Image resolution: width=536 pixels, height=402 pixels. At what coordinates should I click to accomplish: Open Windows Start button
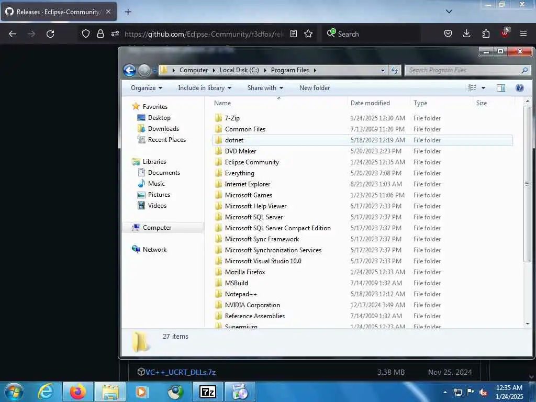pyautogui.click(x=13, y=391)
